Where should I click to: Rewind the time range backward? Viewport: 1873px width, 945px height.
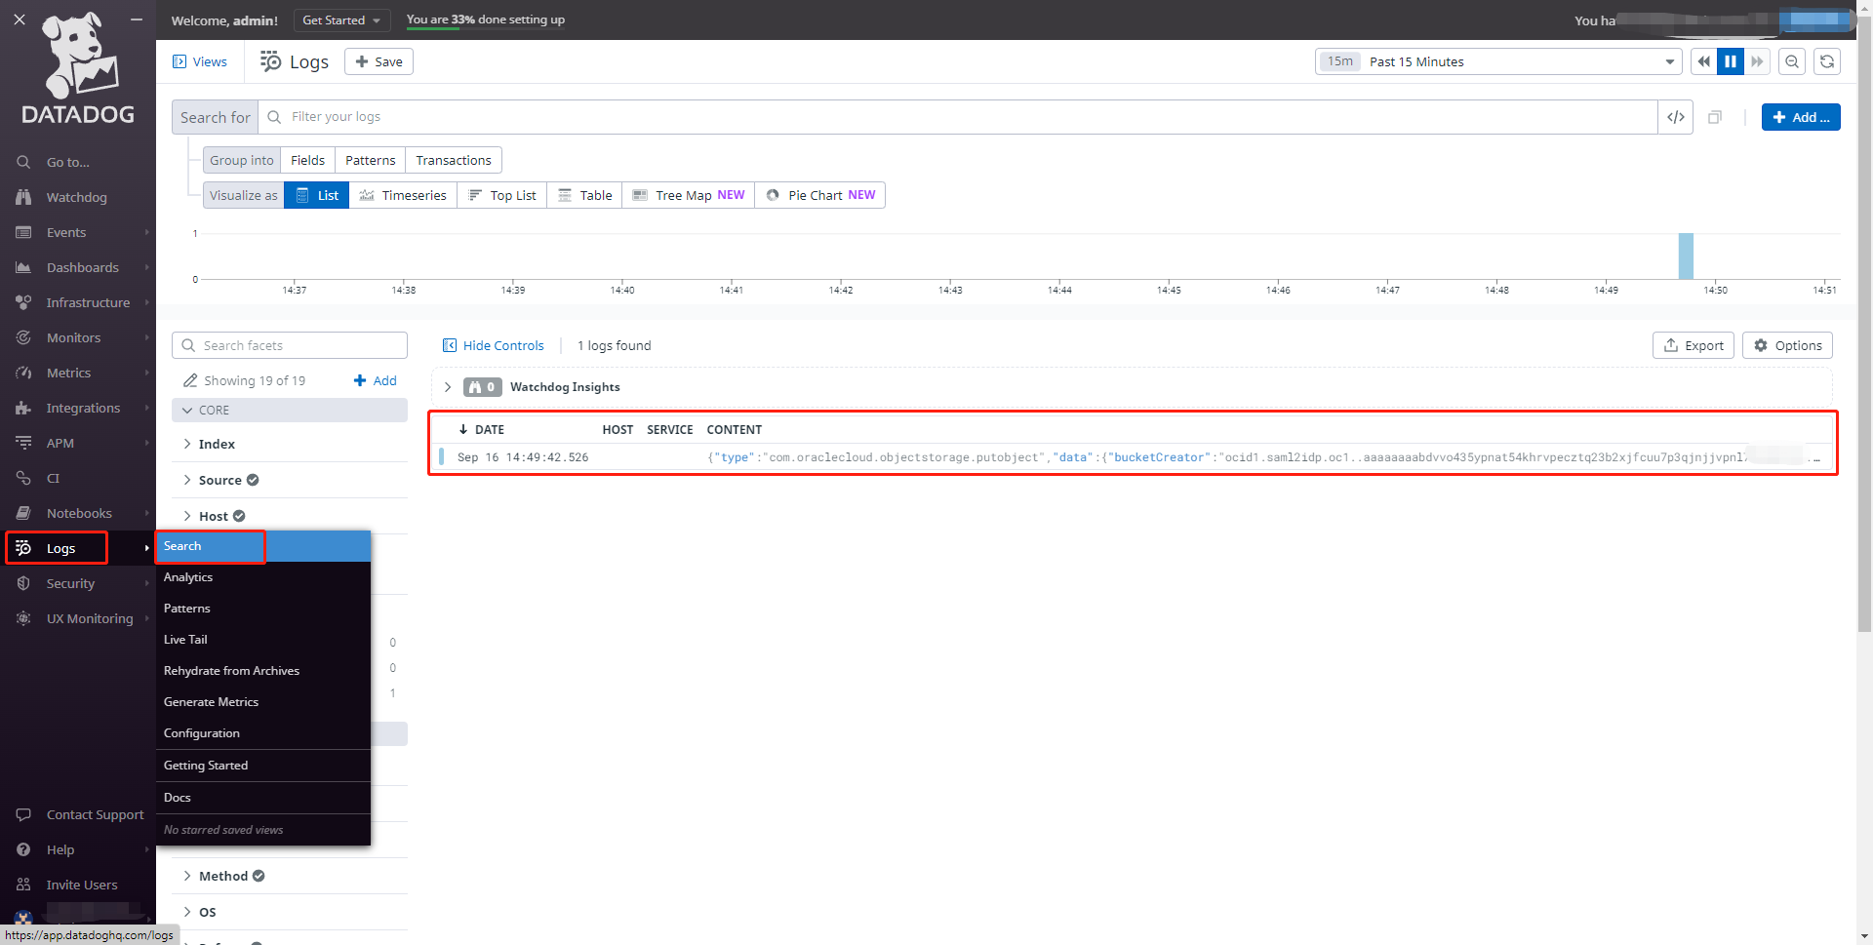(1703, 61)
